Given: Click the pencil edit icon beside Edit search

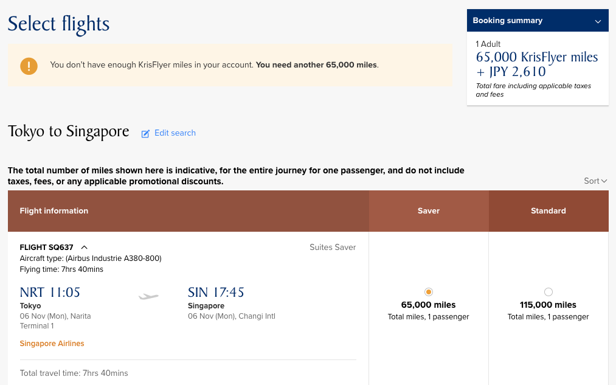Looking at the screenshot, I should [x=145, y=133].
